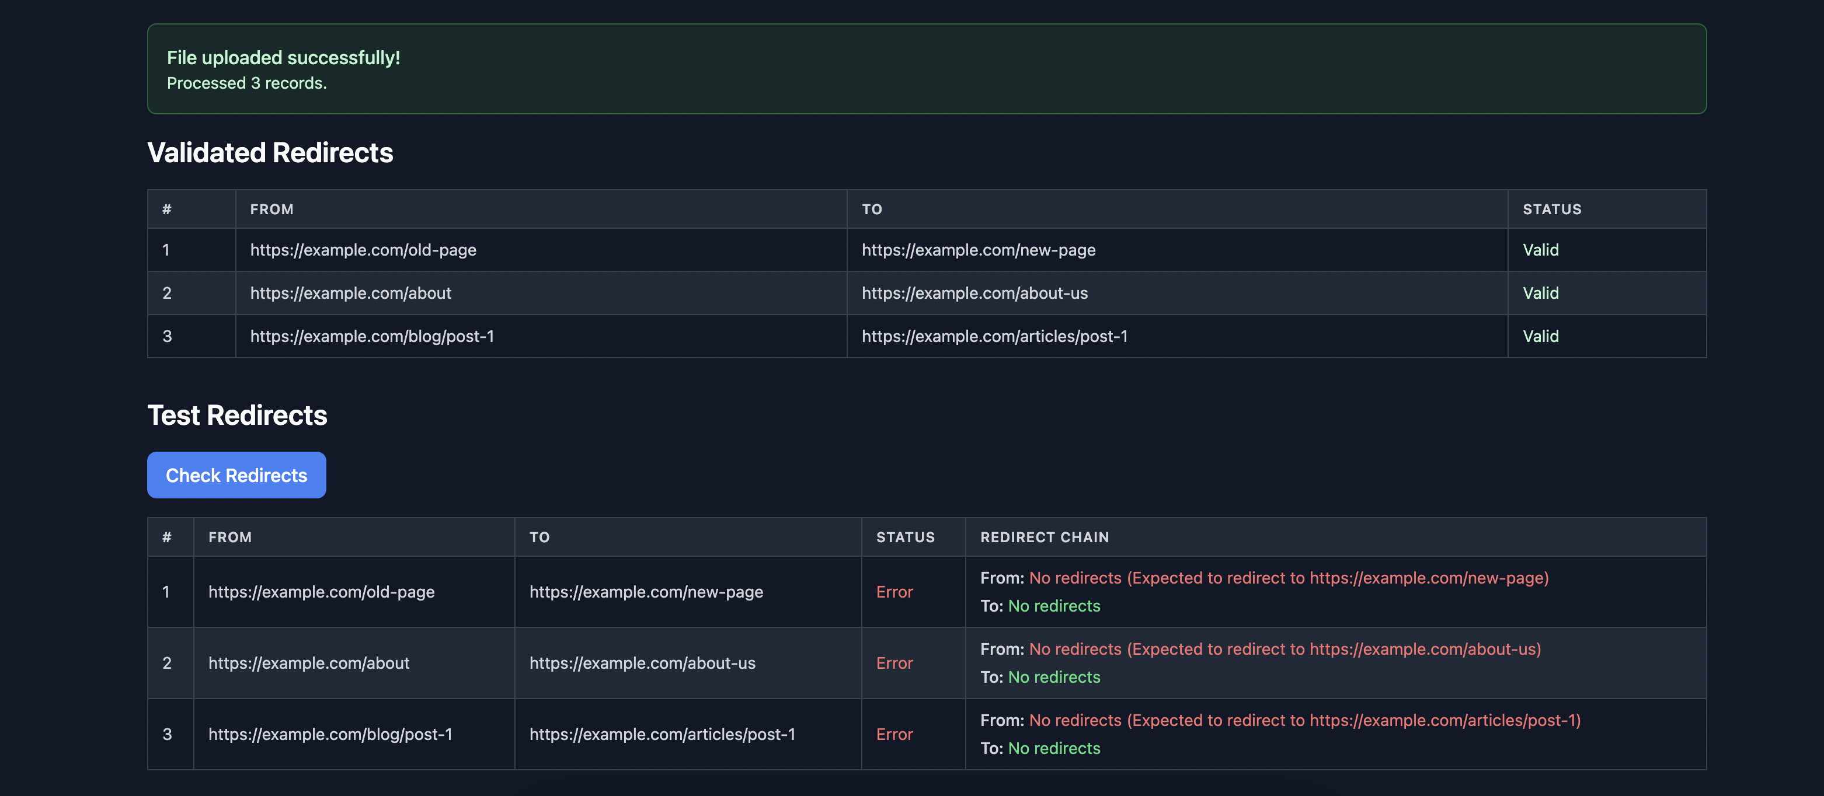
Task: Click STATUS header in Test Redirects table
Action: point(905,537)
